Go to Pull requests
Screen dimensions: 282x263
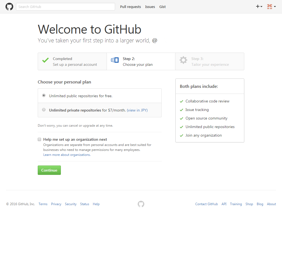click(130, 7)
